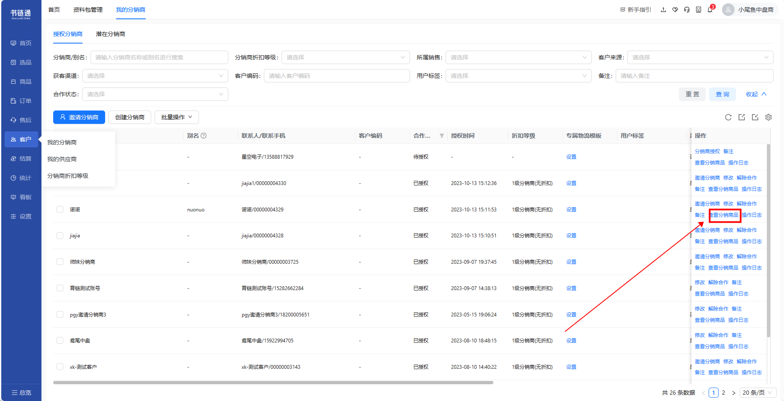Select 授权分销商 tab

point(68,34)
